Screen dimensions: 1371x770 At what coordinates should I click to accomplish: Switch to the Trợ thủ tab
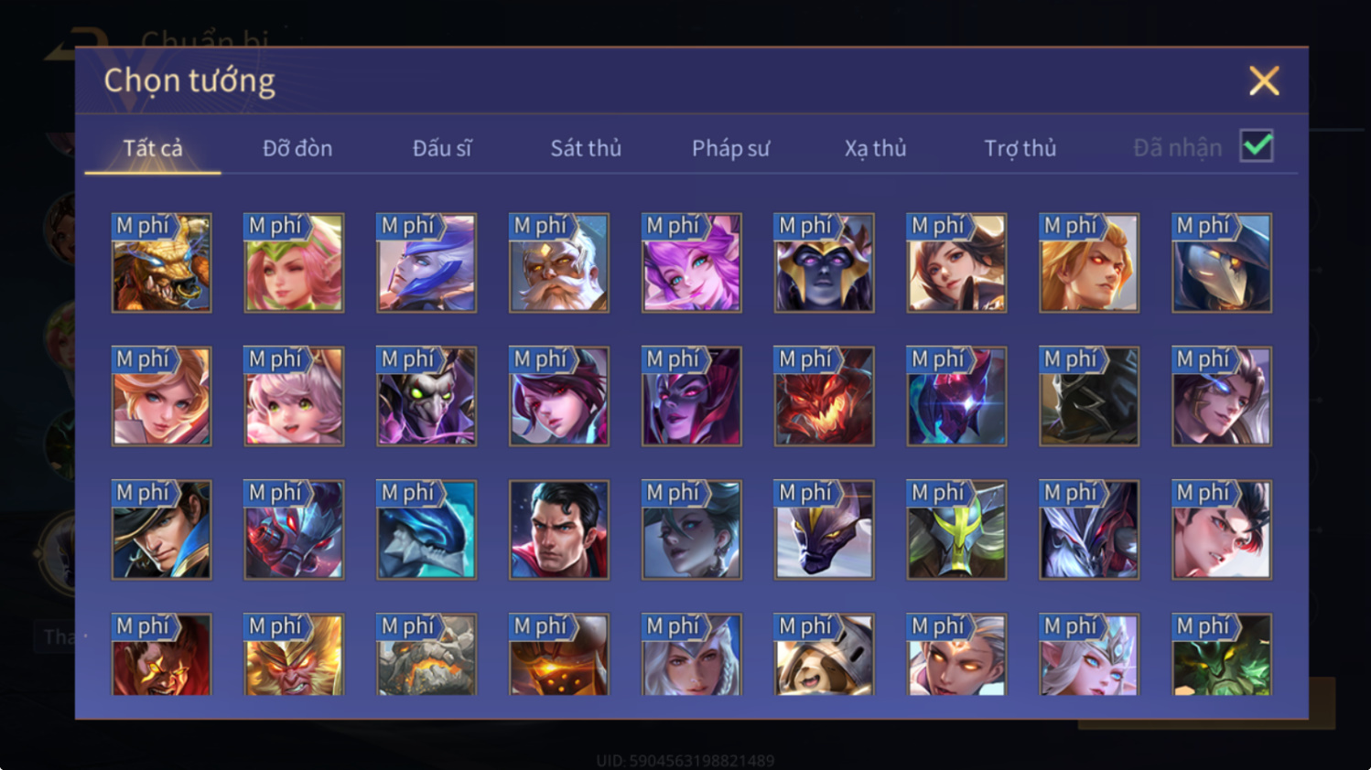[1020, 148]
